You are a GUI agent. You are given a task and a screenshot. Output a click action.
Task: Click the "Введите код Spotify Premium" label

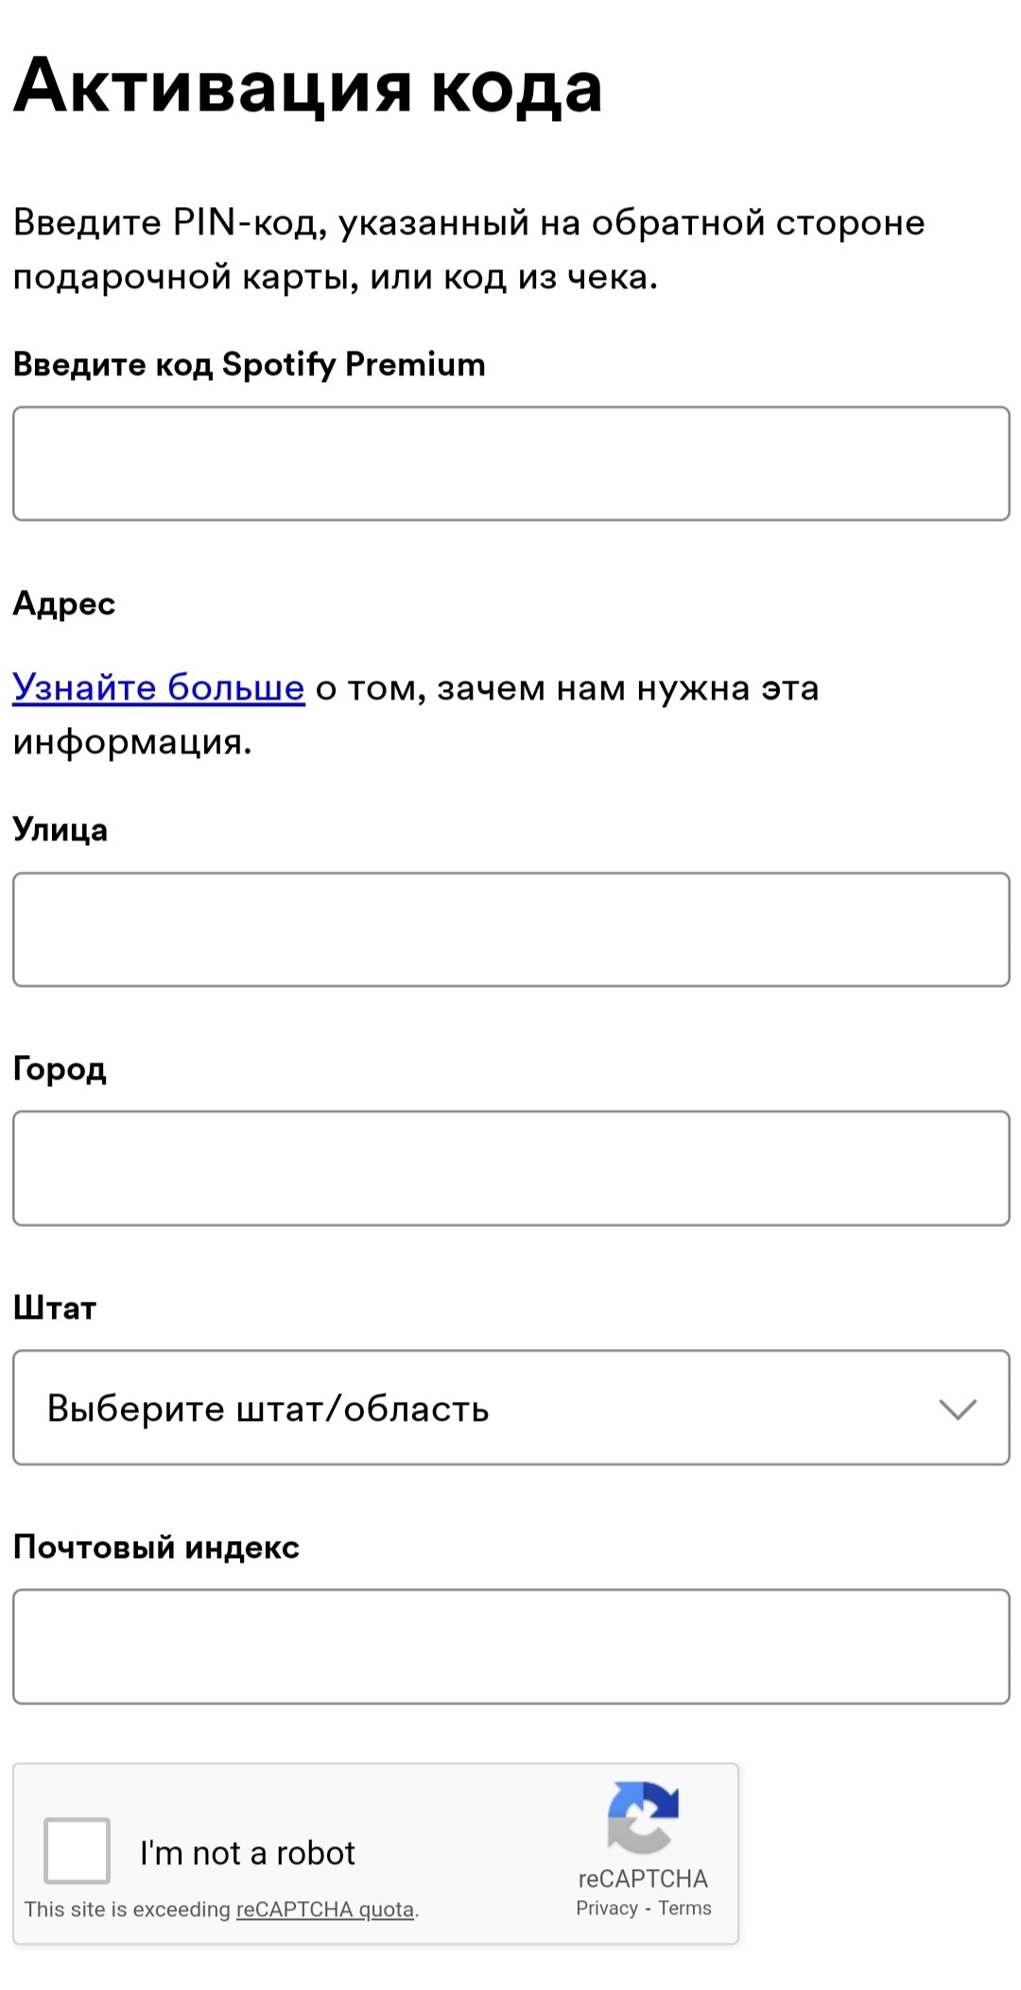coord(250,364)
